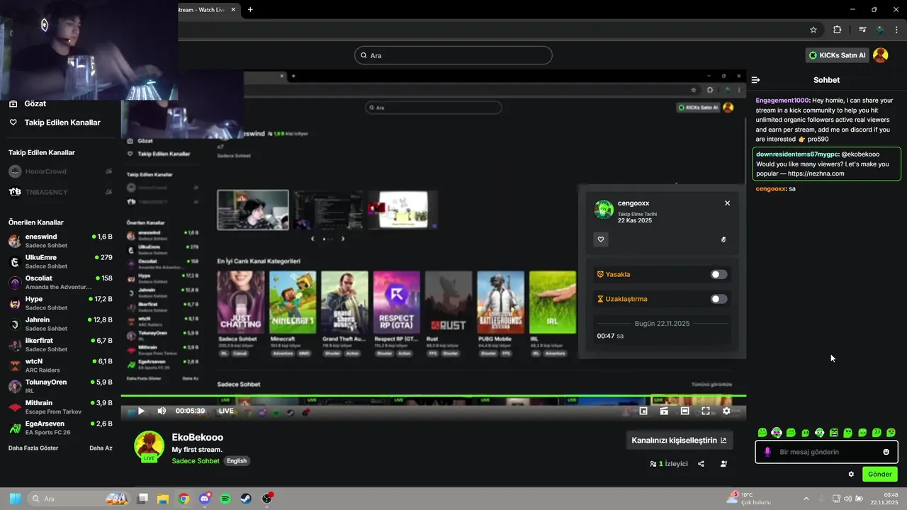This screenshot has height=510, width=907.
Task: Open File Explorer from taskbar
Action: click(163, 499)
